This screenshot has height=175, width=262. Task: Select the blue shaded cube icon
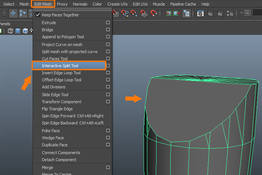click(x=18, y=31)
